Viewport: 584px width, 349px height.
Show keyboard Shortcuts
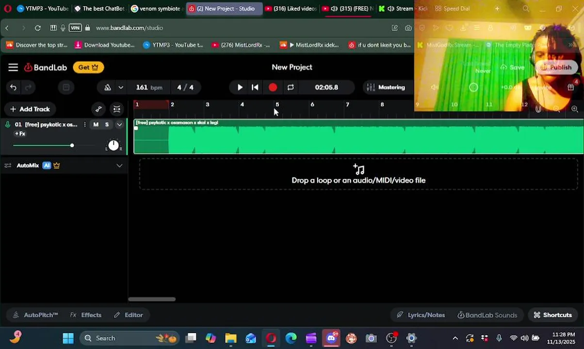pyautogui.click(x=552, y=315)
